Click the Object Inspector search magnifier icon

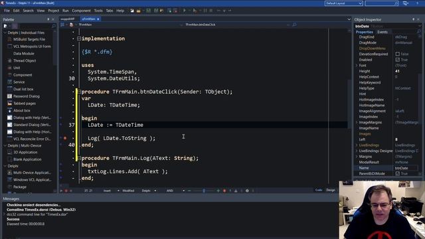click(x=419, y=32)
